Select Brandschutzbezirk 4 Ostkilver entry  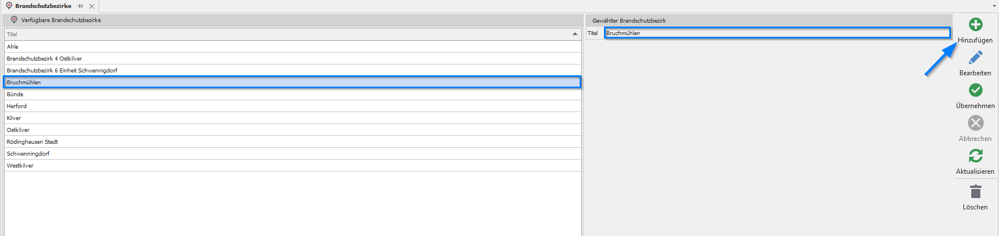coord(45,58)
